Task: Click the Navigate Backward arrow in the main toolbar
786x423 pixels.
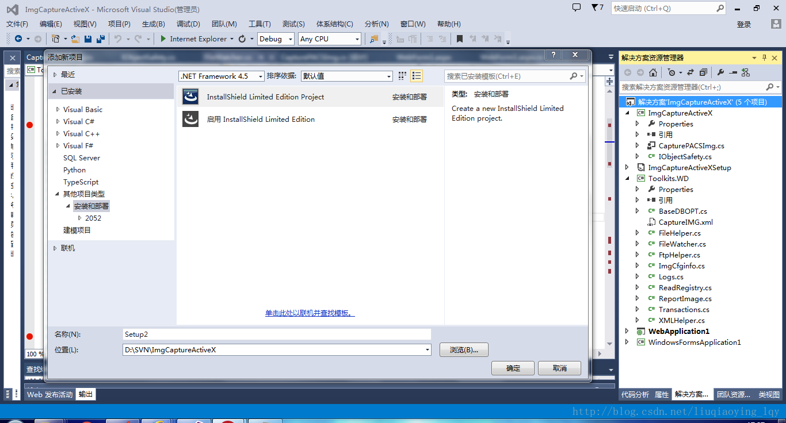Action: point(18,39)
